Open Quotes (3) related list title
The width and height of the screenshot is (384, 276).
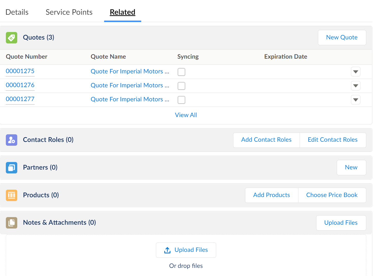click(x=39, y=38)
